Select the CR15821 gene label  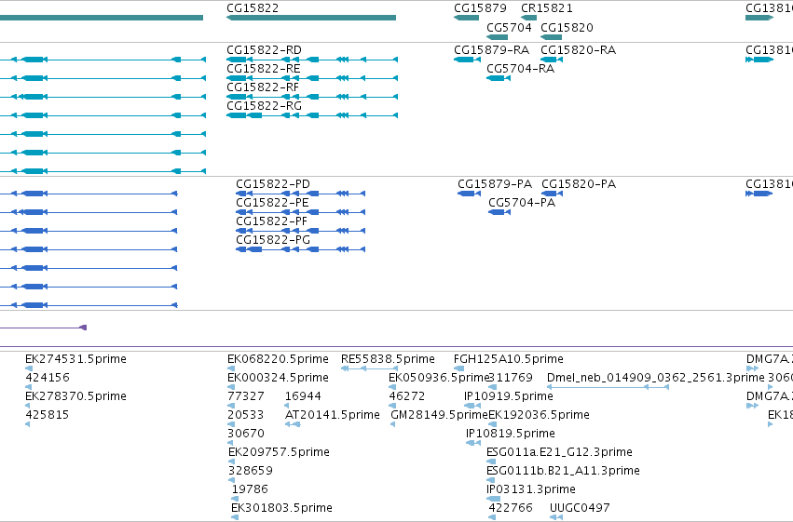(x=547, y=8)
